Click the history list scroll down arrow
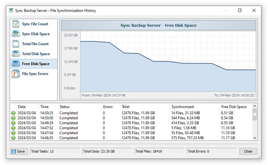The width and height of the screenshot is (268, 165). coord(255,138)
